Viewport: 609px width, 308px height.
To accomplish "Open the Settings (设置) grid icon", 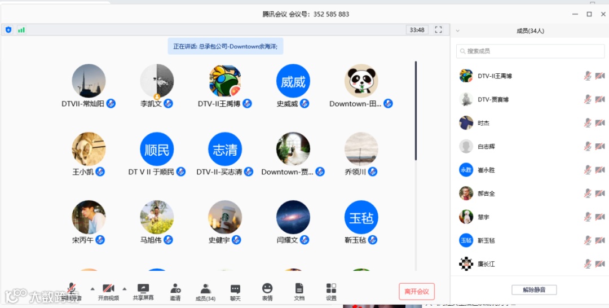I will click(332, 292).
